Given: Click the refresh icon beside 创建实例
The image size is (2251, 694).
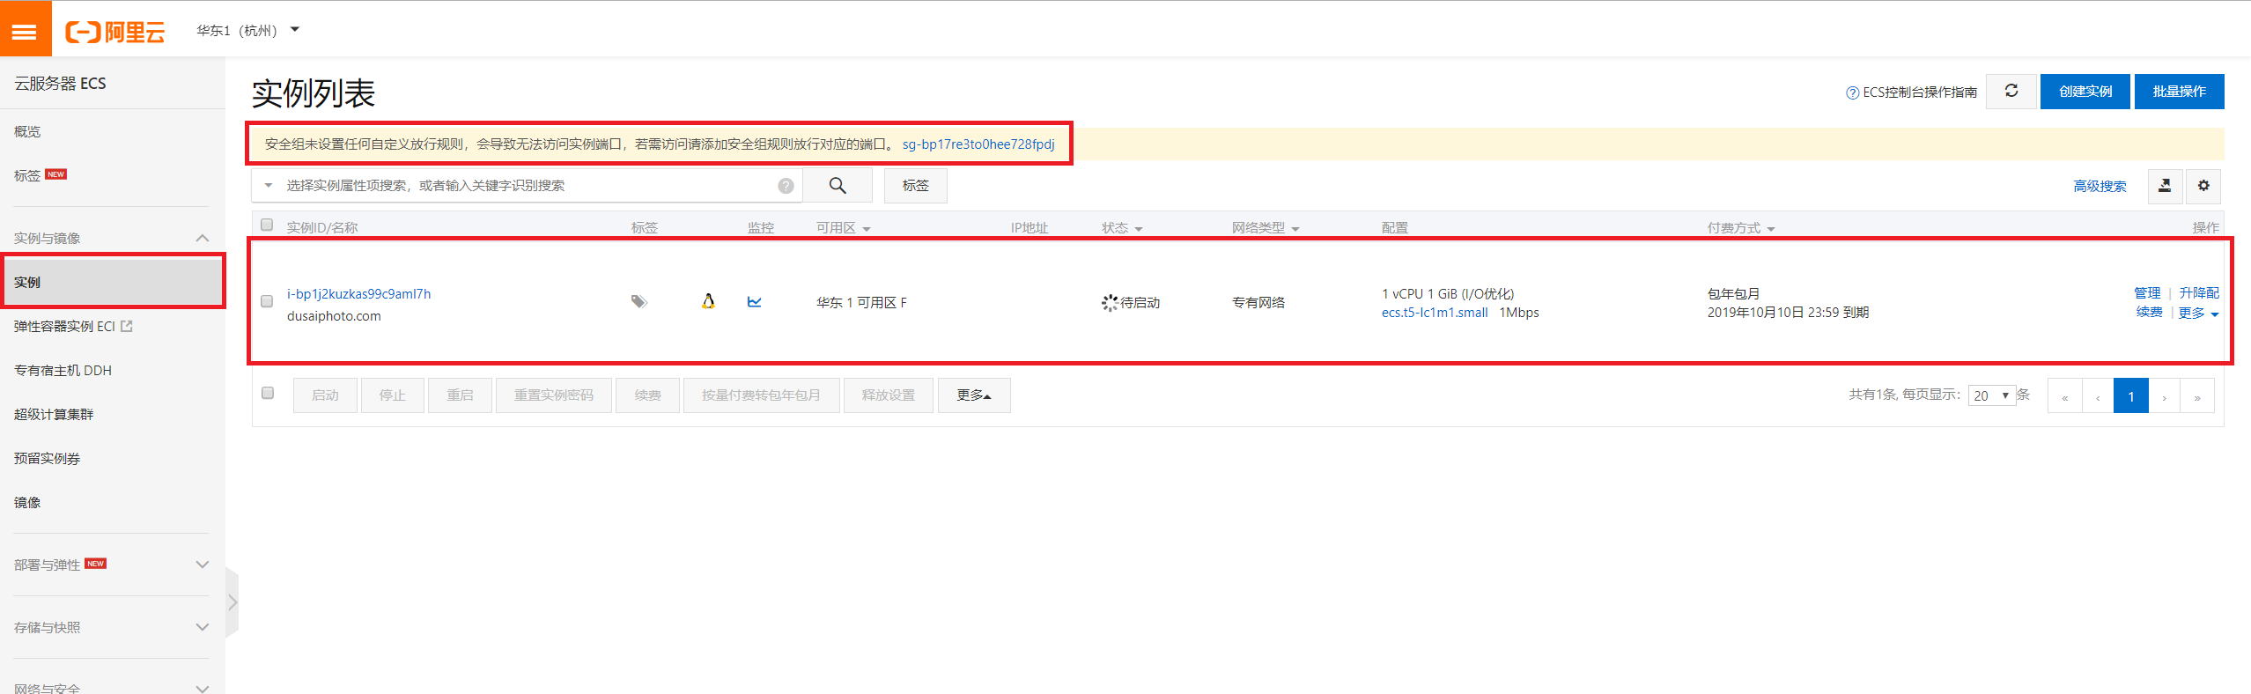Looking at the screenshot, I should [2011, 92].
